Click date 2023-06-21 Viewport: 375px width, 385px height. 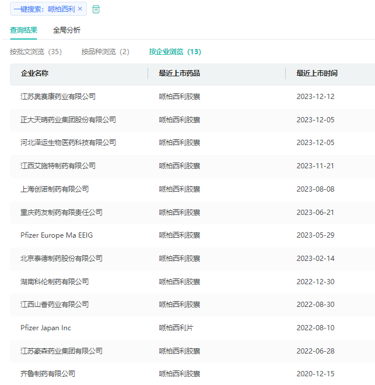click(316, 213)
